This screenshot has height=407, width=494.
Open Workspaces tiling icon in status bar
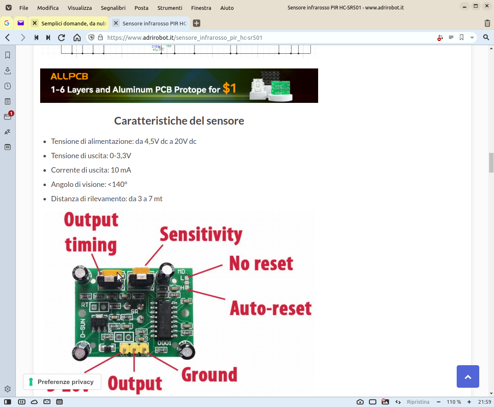coord(22,402)
